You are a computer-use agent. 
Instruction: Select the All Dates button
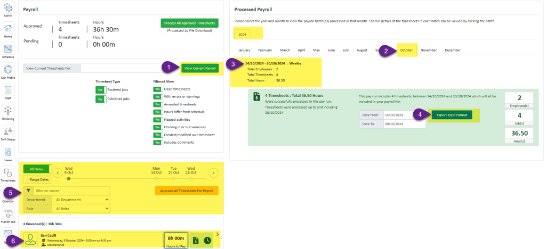[38, 169]
